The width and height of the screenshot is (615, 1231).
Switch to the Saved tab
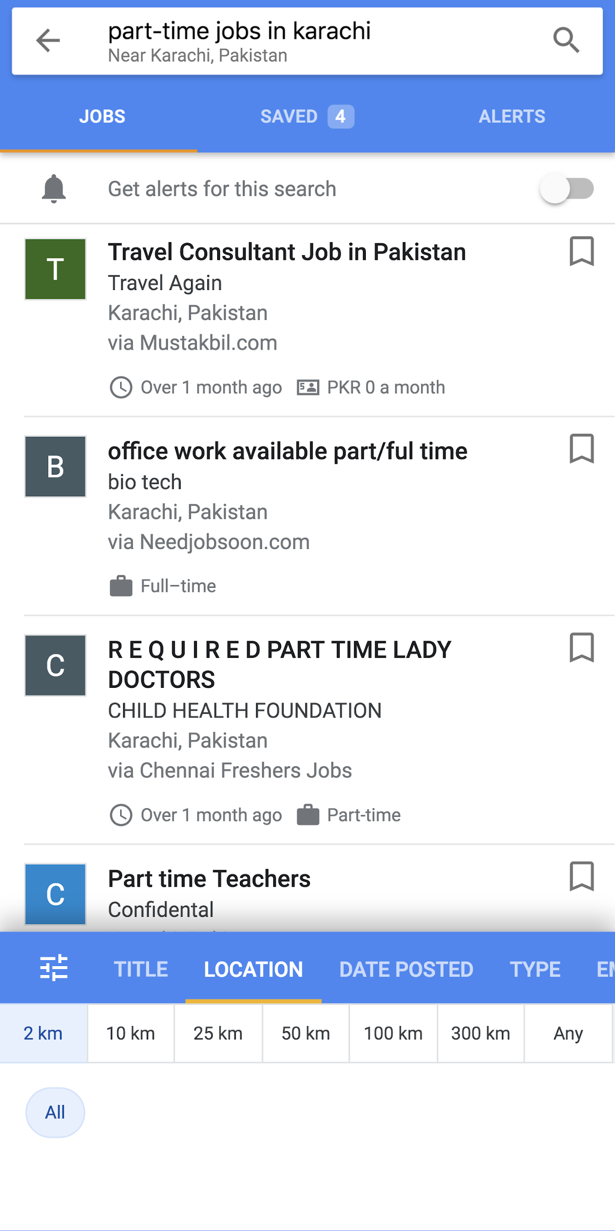tap(306, 117)
